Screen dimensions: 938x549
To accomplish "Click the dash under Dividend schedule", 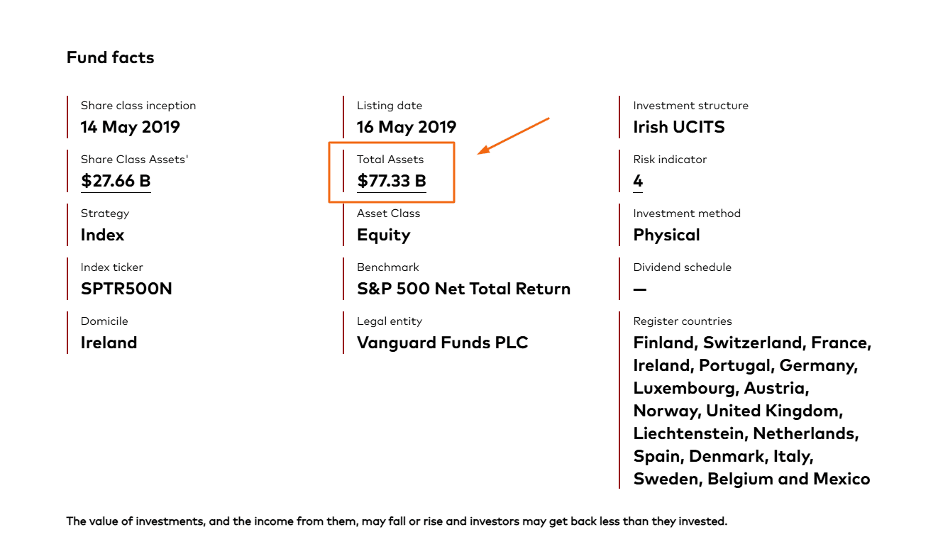I will 640,289.
